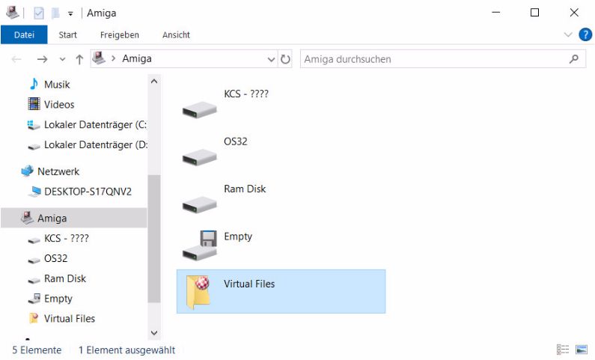Select Netzwerk in the navigation pane
Viewport: 595px width, 360px height.
tap(58, 171)
